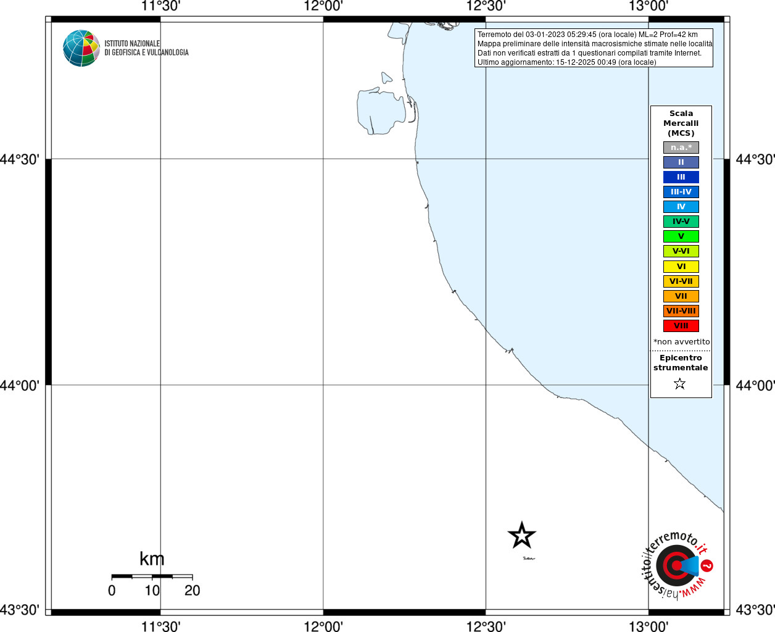Click the epicenter star on the map
The width and height of the screenshot is (775, 632).
click(x=522, y=535)
